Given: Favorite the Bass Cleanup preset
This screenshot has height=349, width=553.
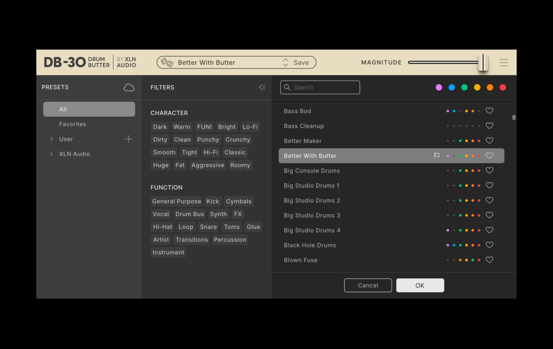Looking at the screenshot, I should [489, 126].
